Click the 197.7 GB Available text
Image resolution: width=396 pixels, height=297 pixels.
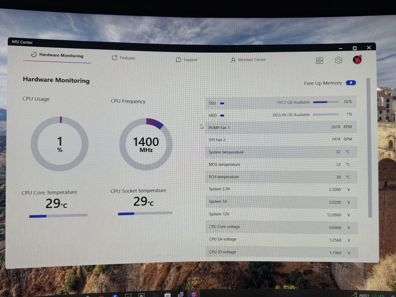(x=293, y=102)
